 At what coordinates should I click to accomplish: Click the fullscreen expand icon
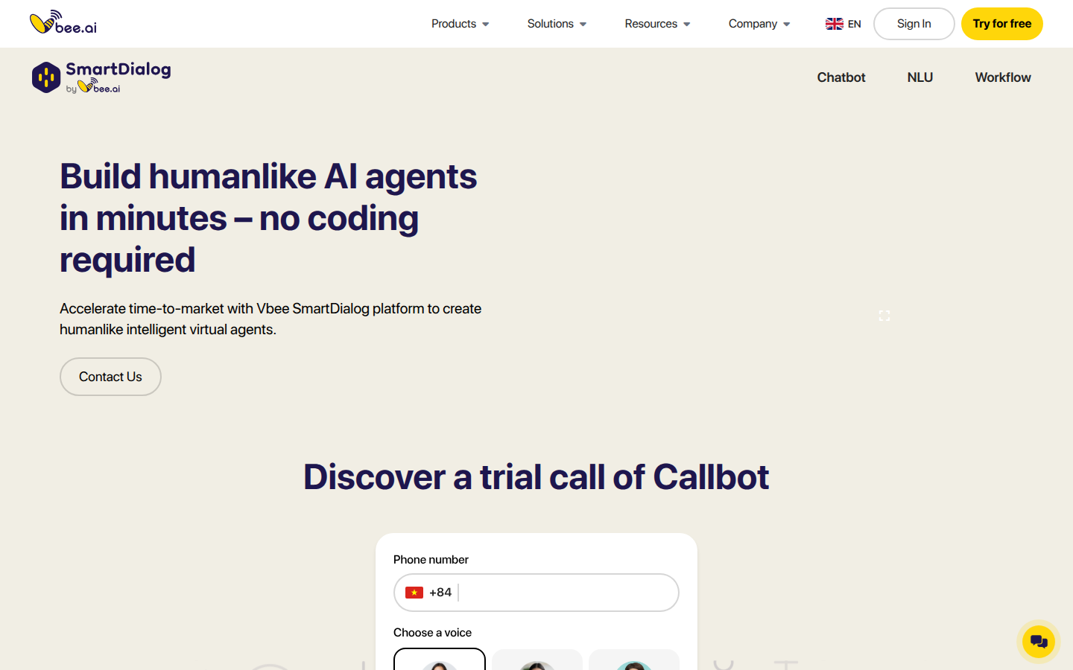click(x=884, y=316)
